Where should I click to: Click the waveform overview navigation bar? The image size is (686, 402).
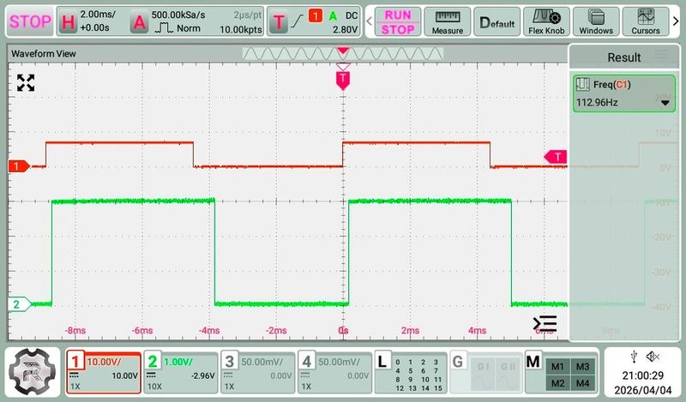click(x=342, y=53)
